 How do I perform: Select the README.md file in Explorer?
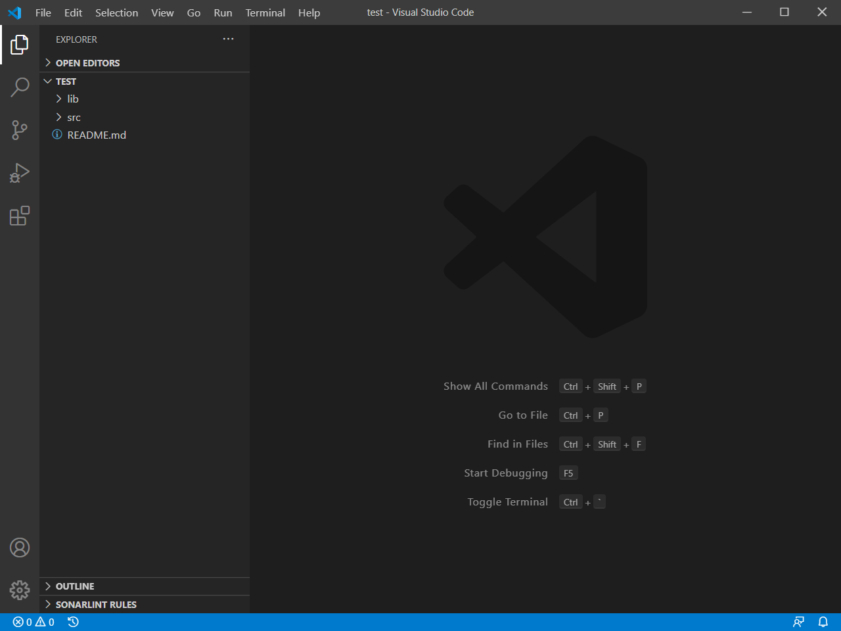tap(97, 135)
